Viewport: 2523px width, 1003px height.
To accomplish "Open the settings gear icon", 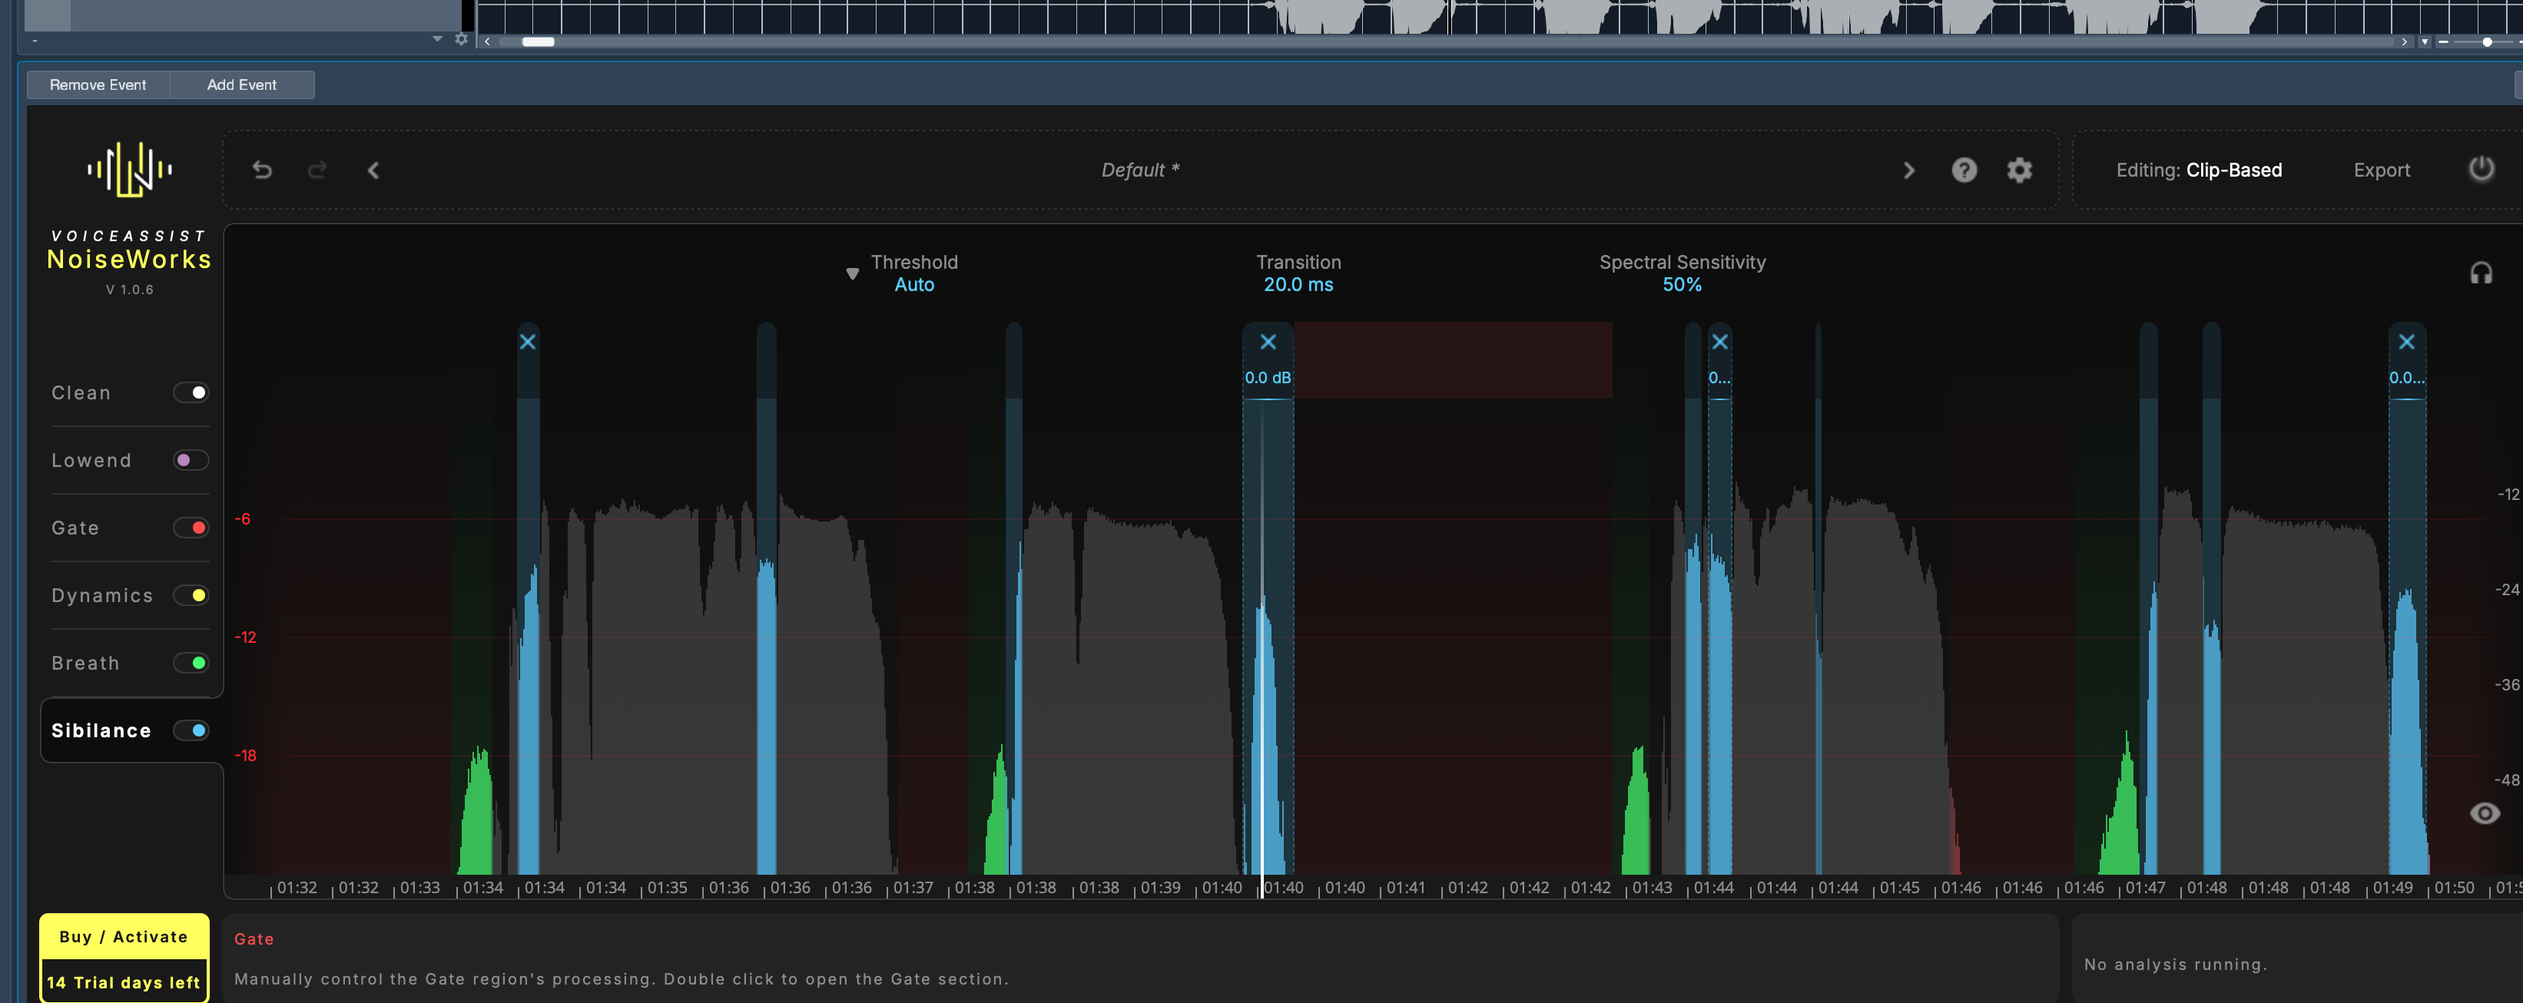I will (2018, 170).
